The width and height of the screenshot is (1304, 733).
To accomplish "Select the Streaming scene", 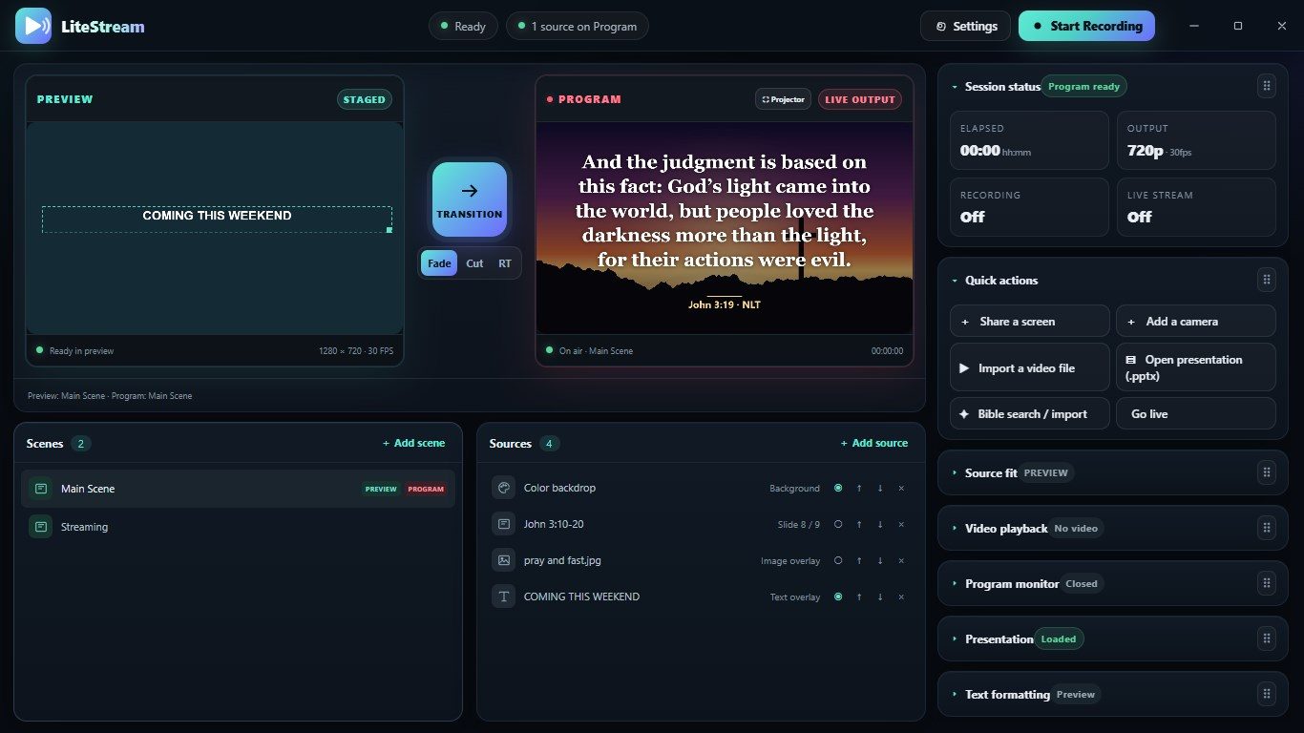I will (238, 527).
